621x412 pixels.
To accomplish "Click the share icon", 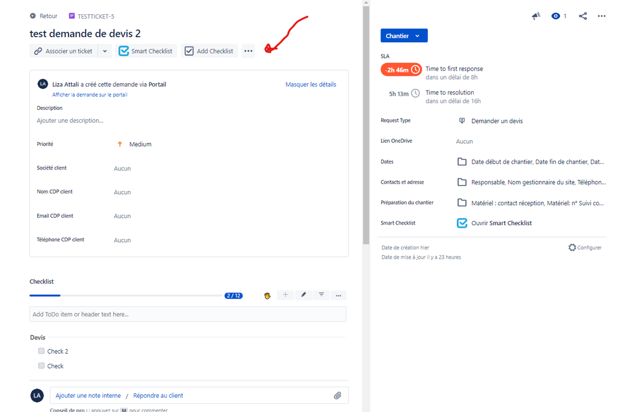I will tap(582, 16).
